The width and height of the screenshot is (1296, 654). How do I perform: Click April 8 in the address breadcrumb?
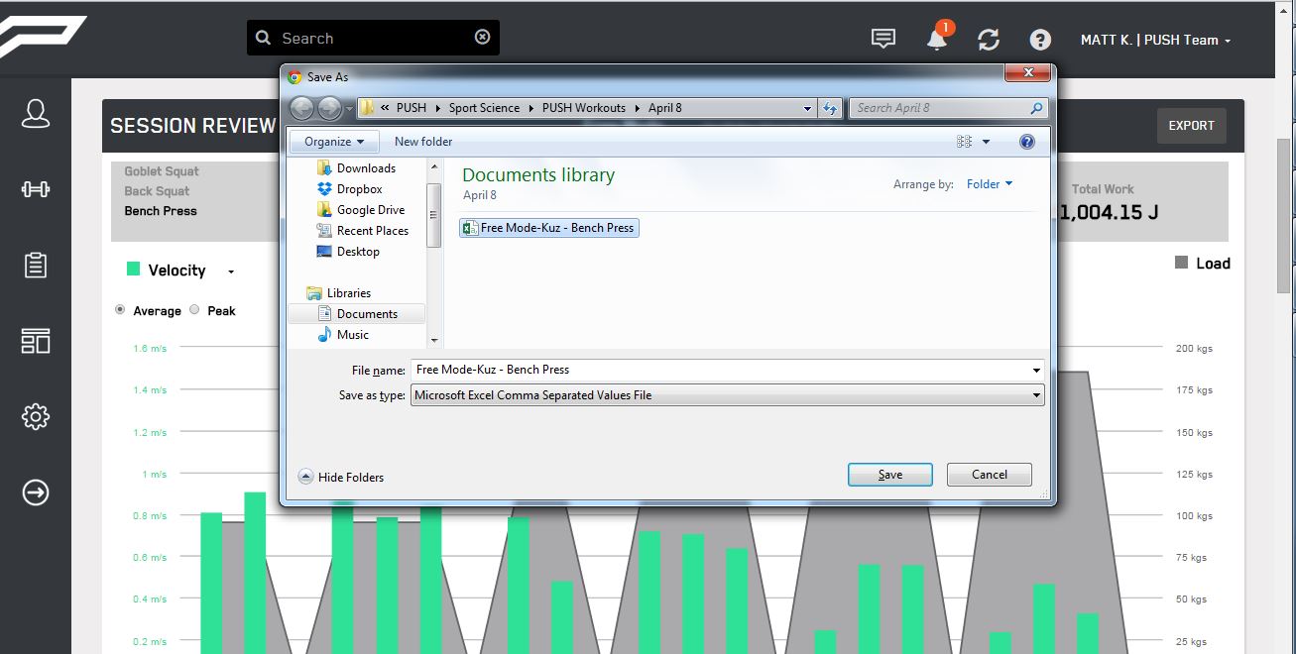(665, 108)
